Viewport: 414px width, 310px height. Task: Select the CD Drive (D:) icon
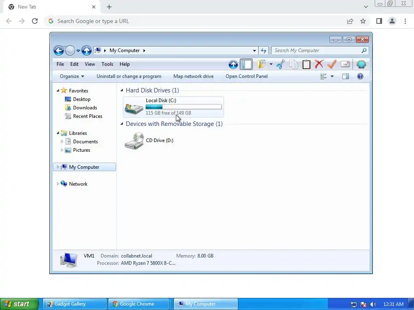pos(134,141)
